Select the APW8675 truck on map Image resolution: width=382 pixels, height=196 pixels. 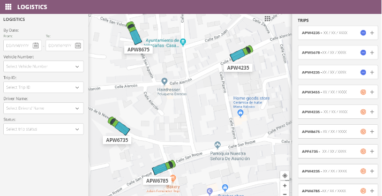click(x=134, y=33)
